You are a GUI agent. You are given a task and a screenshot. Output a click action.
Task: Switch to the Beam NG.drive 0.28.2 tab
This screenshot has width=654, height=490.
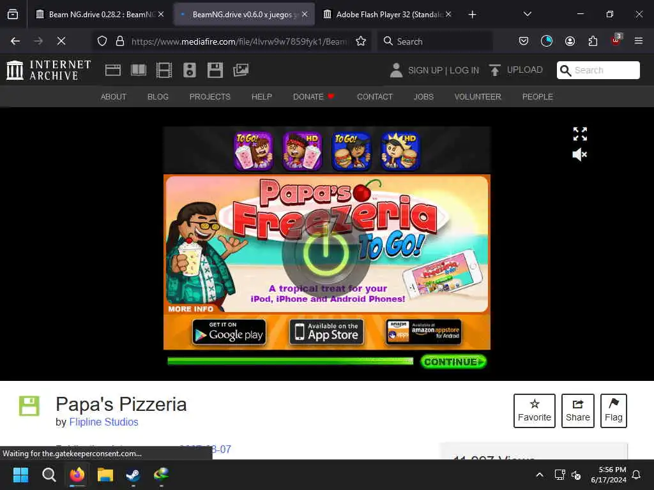click(100, 14)
